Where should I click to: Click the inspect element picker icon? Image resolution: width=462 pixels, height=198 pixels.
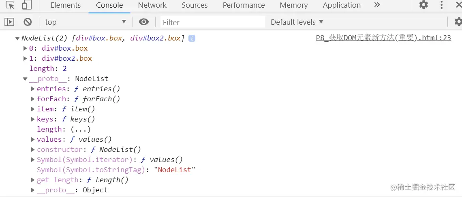pyautogui.click(x=10, y=5)
